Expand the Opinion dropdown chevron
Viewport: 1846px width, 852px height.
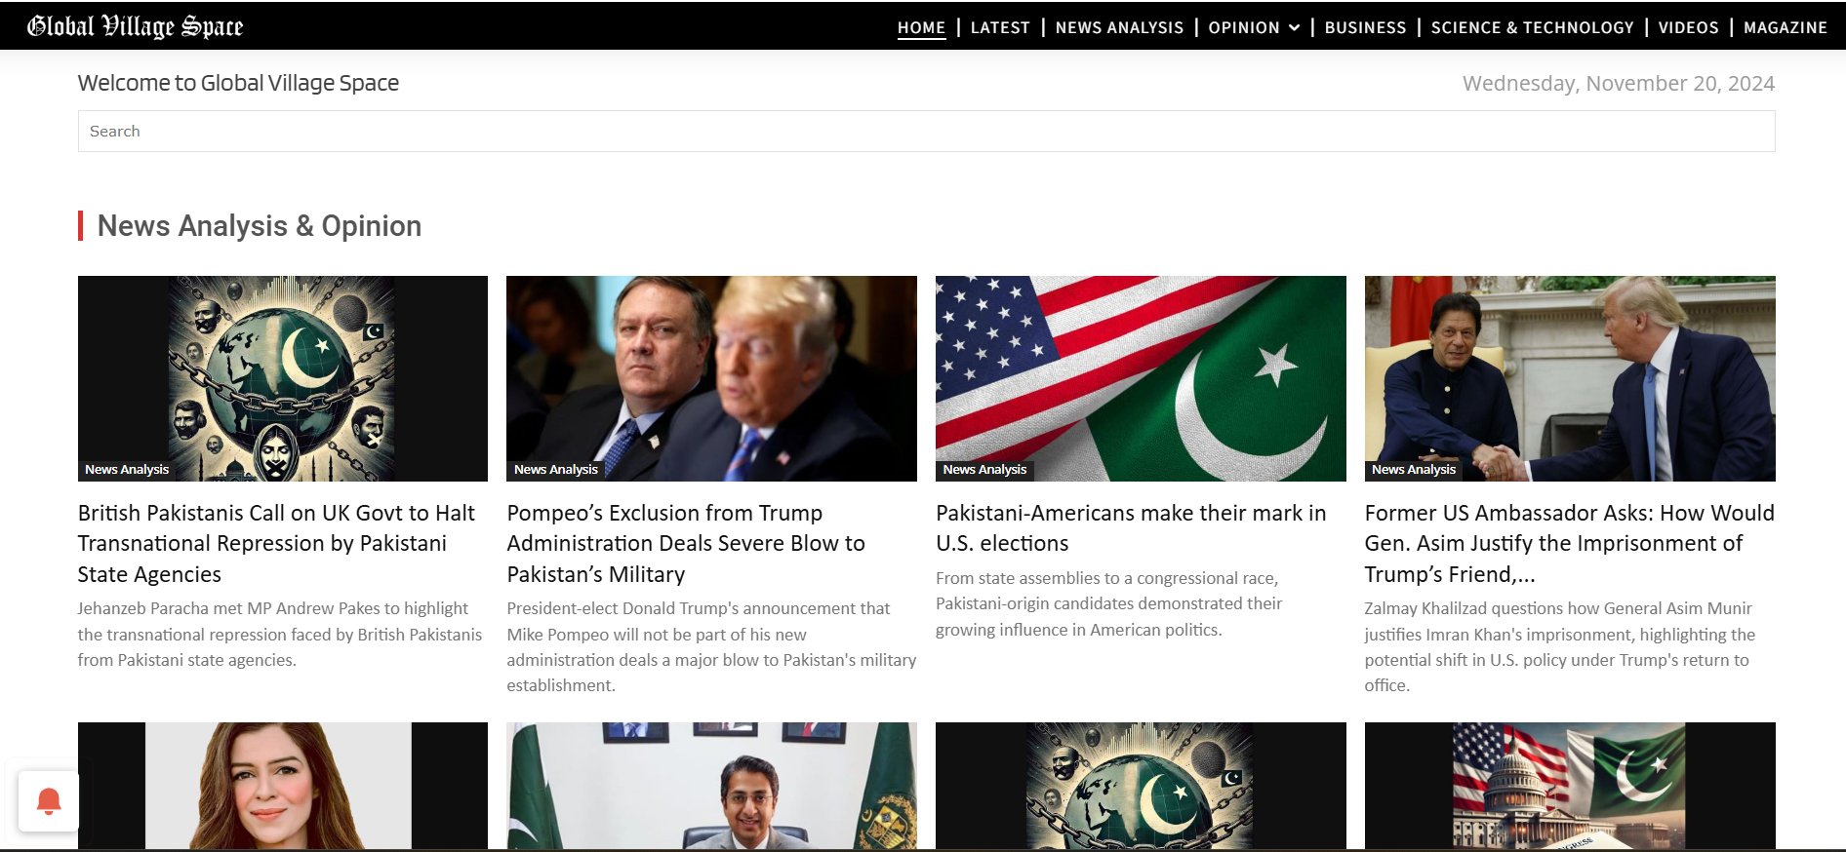point(1295,27)
